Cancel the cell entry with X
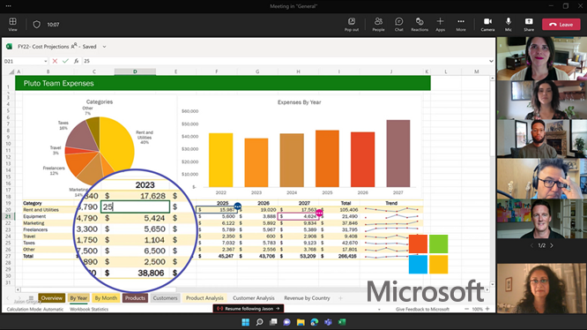This screenshot has height=330, width=587. 55,61
